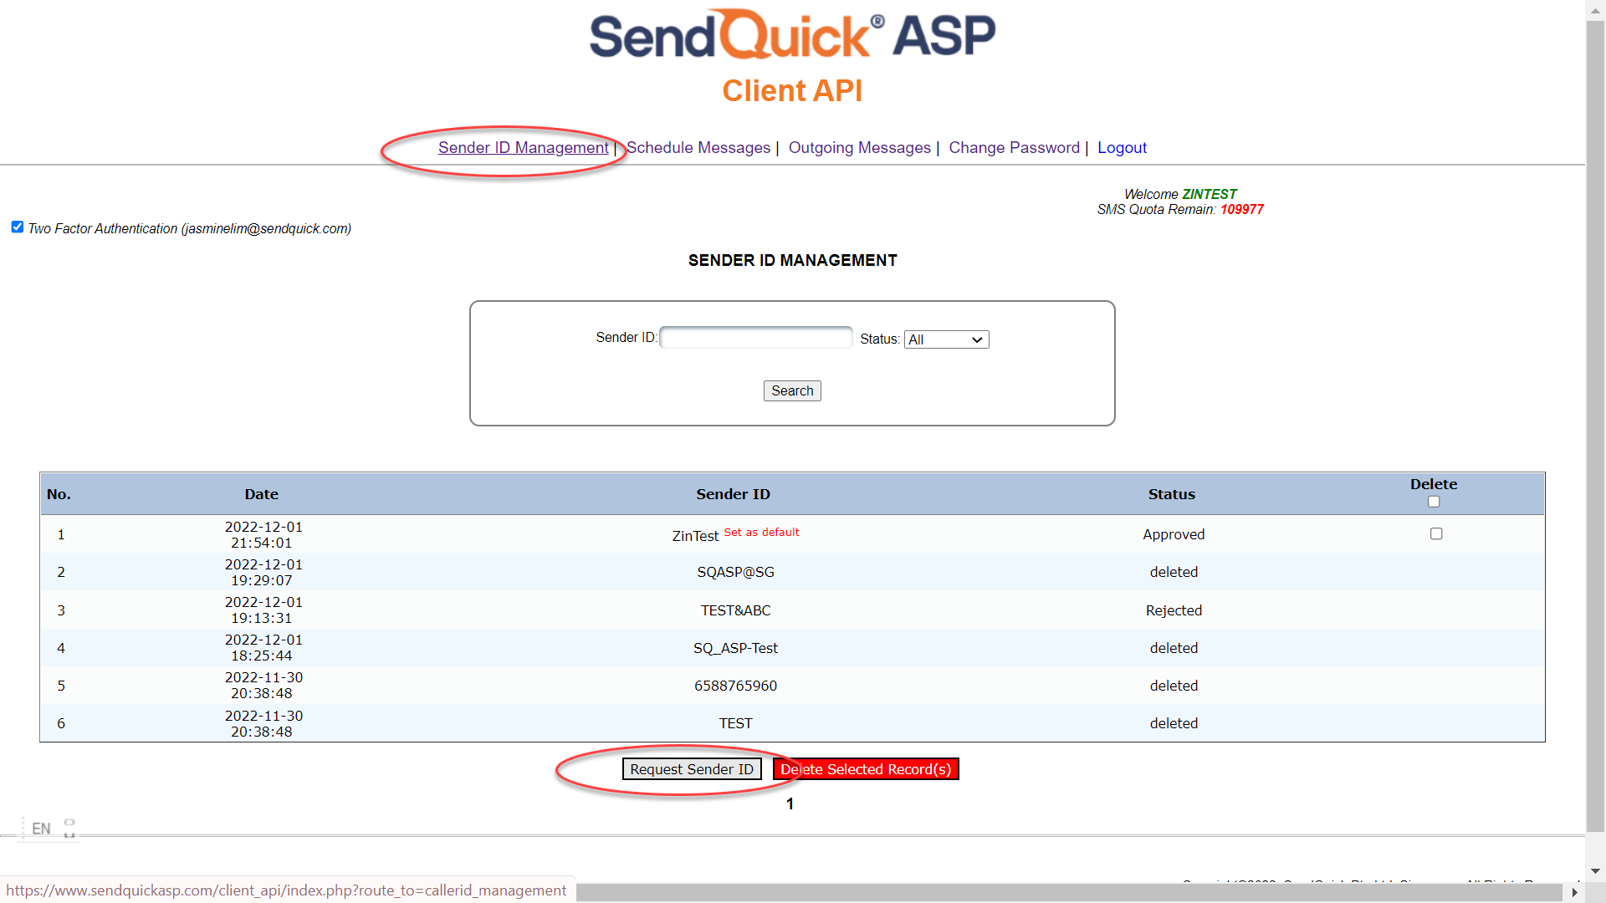
Task: Select the SQASP@SG sender ID cell
Action: click(x=735, y=572)
